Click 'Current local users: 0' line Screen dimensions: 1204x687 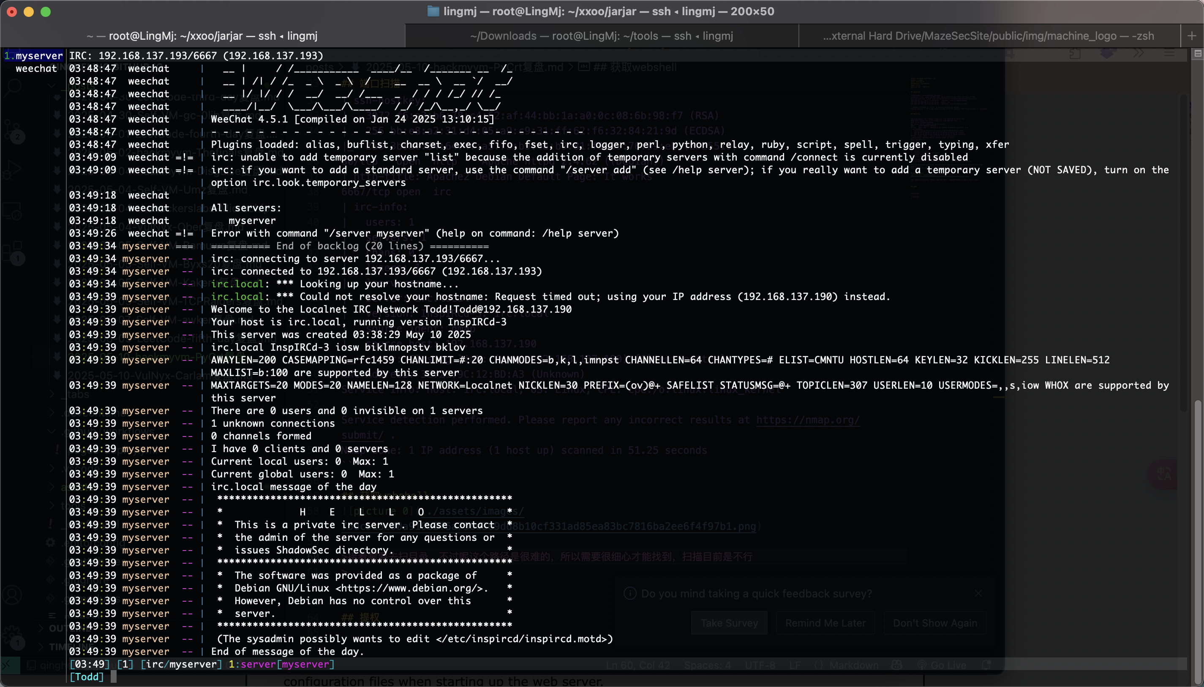pyautogui.click(x=299, y=461)
